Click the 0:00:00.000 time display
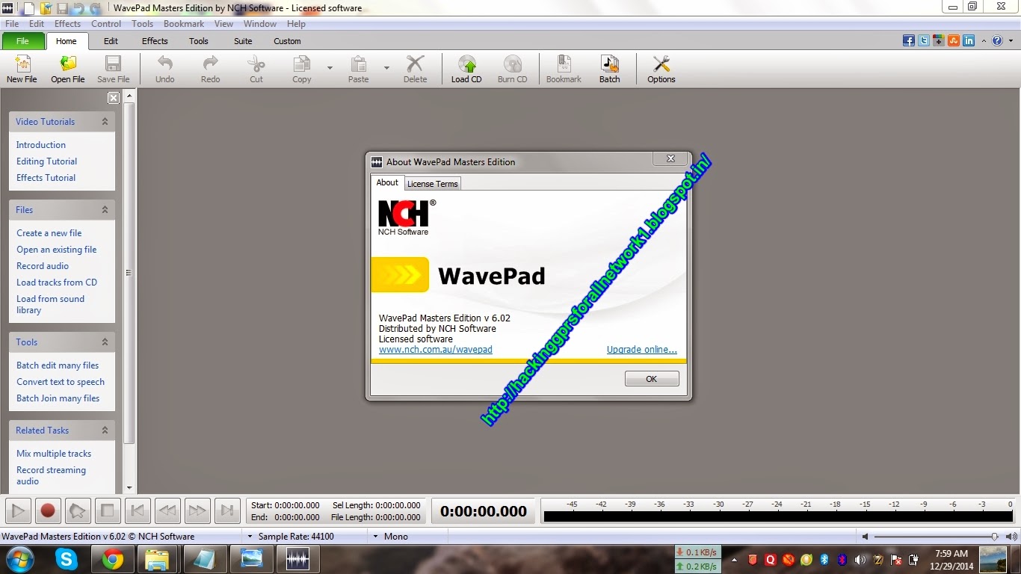The image size is (1021, 574). (x=484, y=512)
